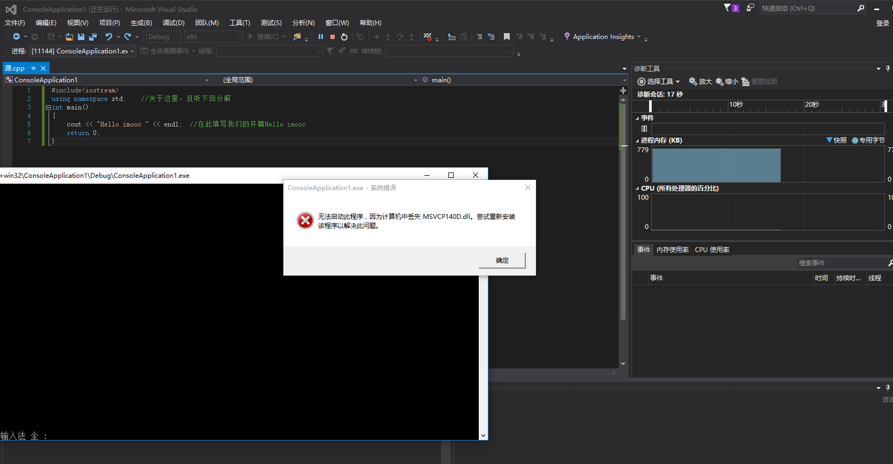Switch to the CPU 使用率 tab
The image size is (893, 464).
pos(712,250)
